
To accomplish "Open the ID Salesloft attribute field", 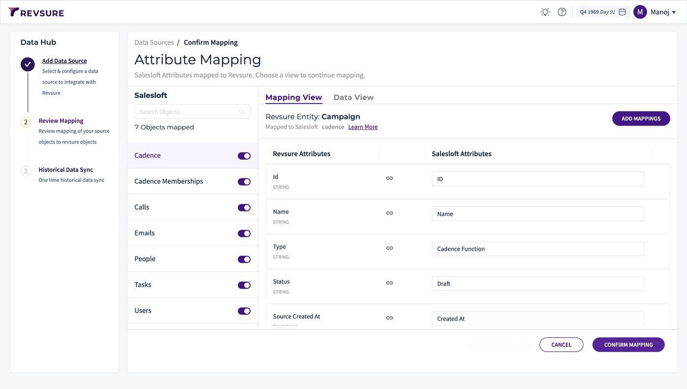I will click(538, 179).
